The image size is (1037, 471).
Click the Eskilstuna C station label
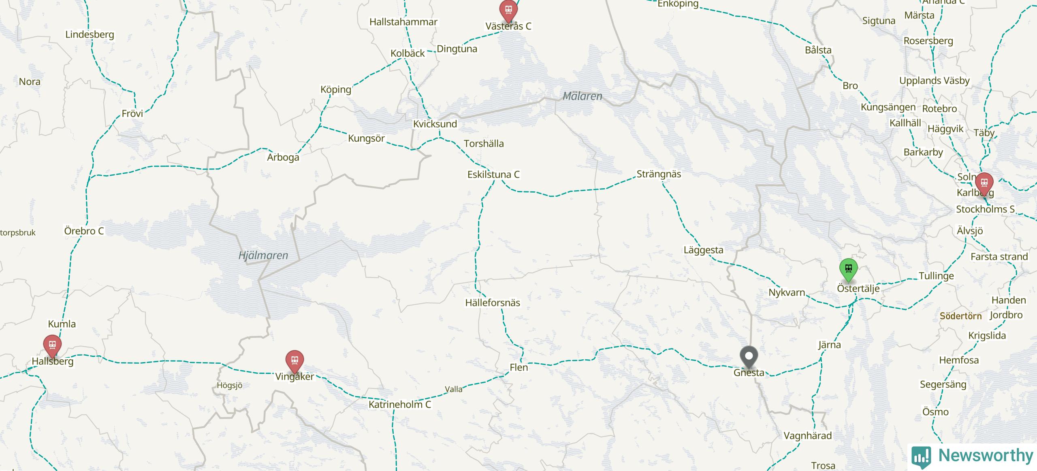click(x=493, y=174)
